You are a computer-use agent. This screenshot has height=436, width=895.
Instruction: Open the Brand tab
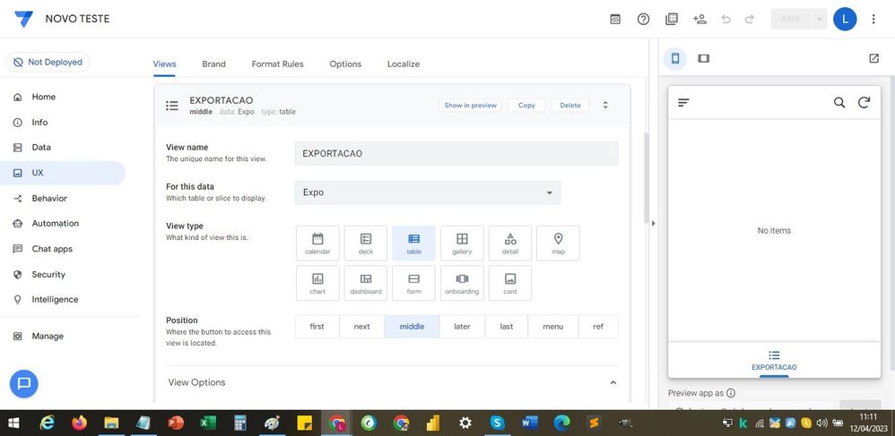(214, 64)
